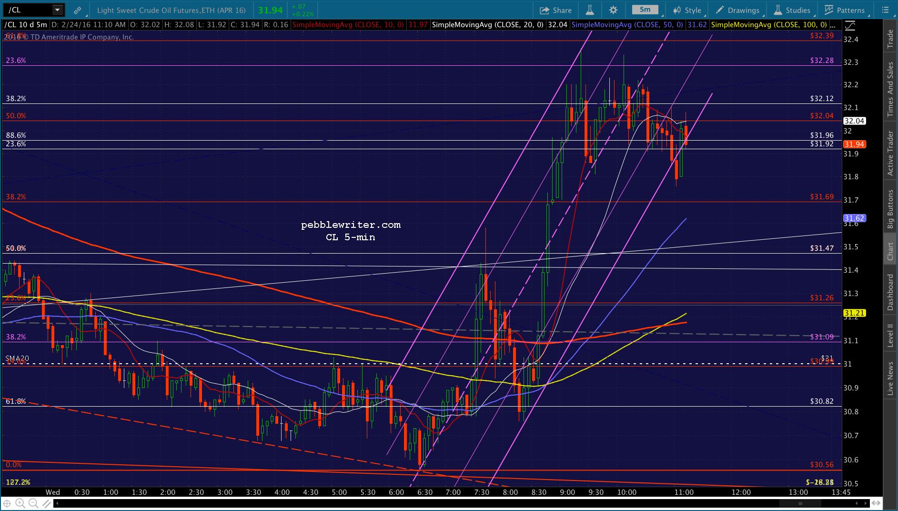Click the SimpleMovingAvg (CLOSE, 20, 0) study label
This screenshot has height=511, width=898.
coord(487,25)
